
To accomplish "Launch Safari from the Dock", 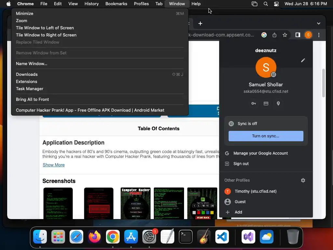I will pyautogui.click(x=76, y=237).
